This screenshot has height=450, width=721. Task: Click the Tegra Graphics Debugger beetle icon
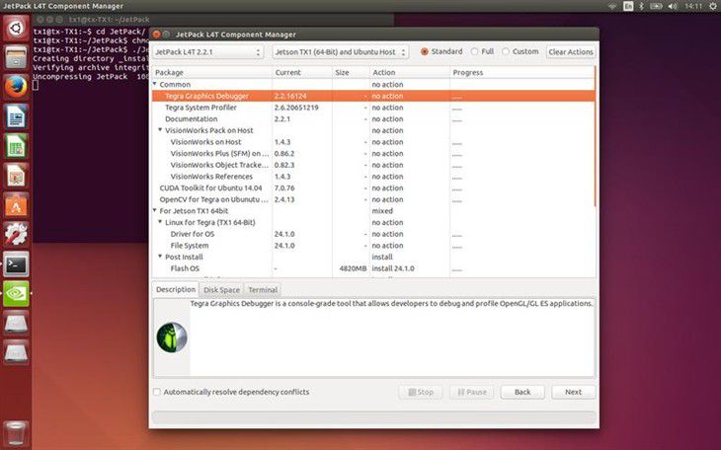(x=172, y=337)
